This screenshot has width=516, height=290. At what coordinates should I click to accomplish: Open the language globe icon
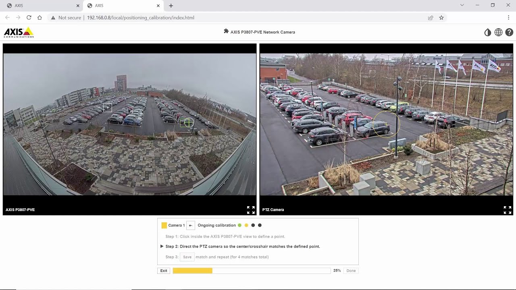499,32
